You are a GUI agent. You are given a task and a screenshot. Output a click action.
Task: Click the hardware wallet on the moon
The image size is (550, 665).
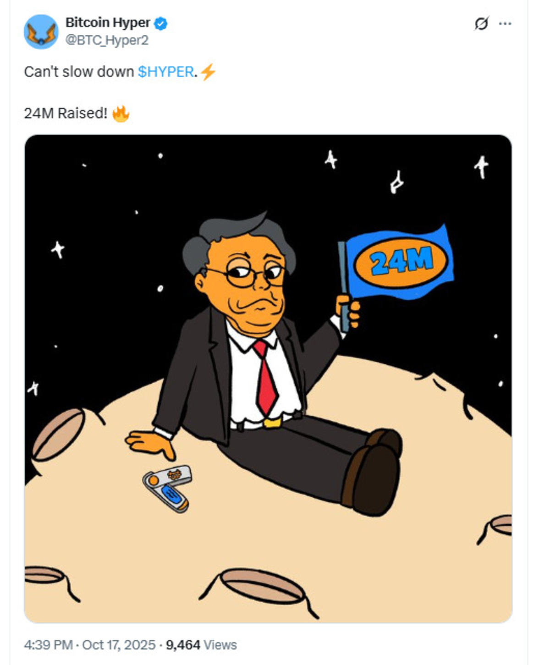[167, 488]
